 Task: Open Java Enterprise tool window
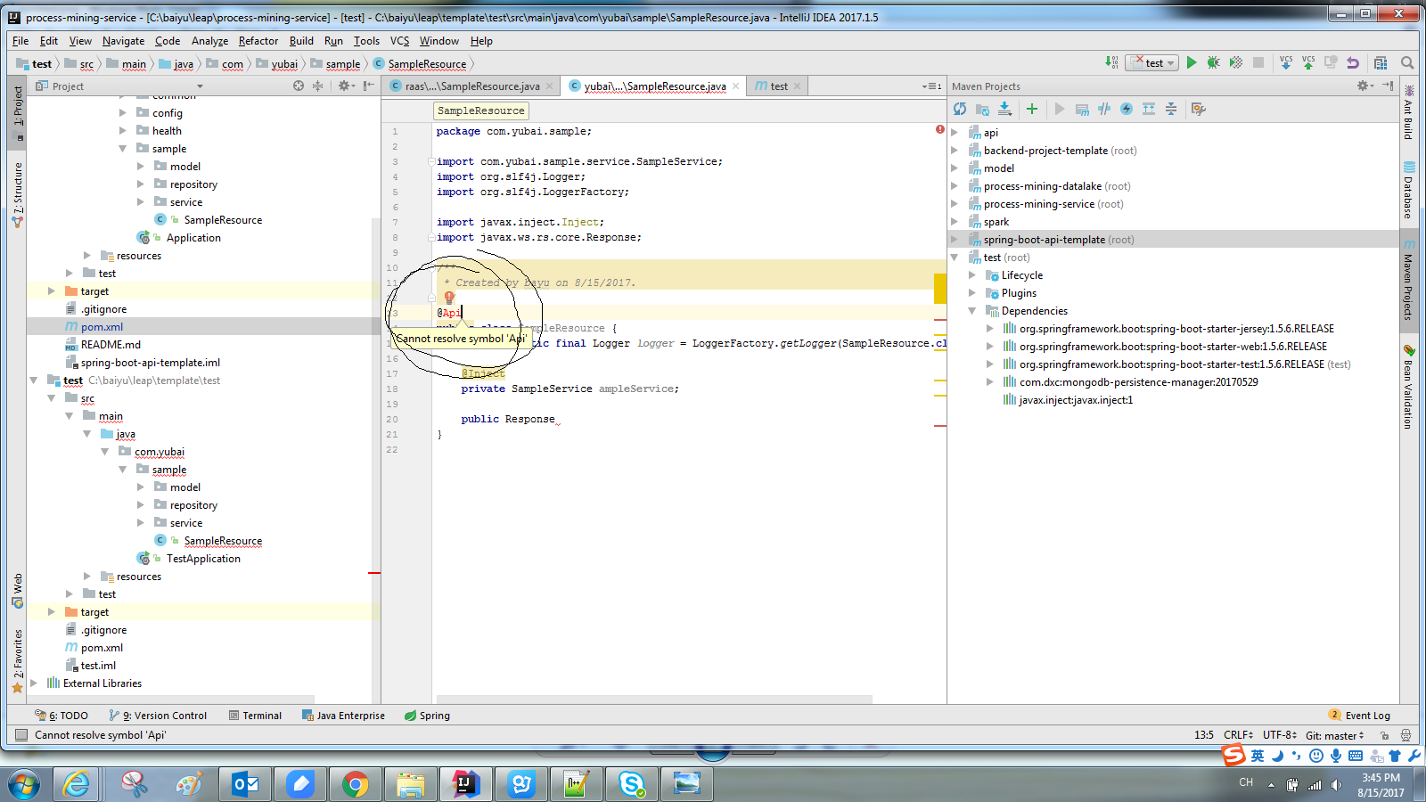343,716
